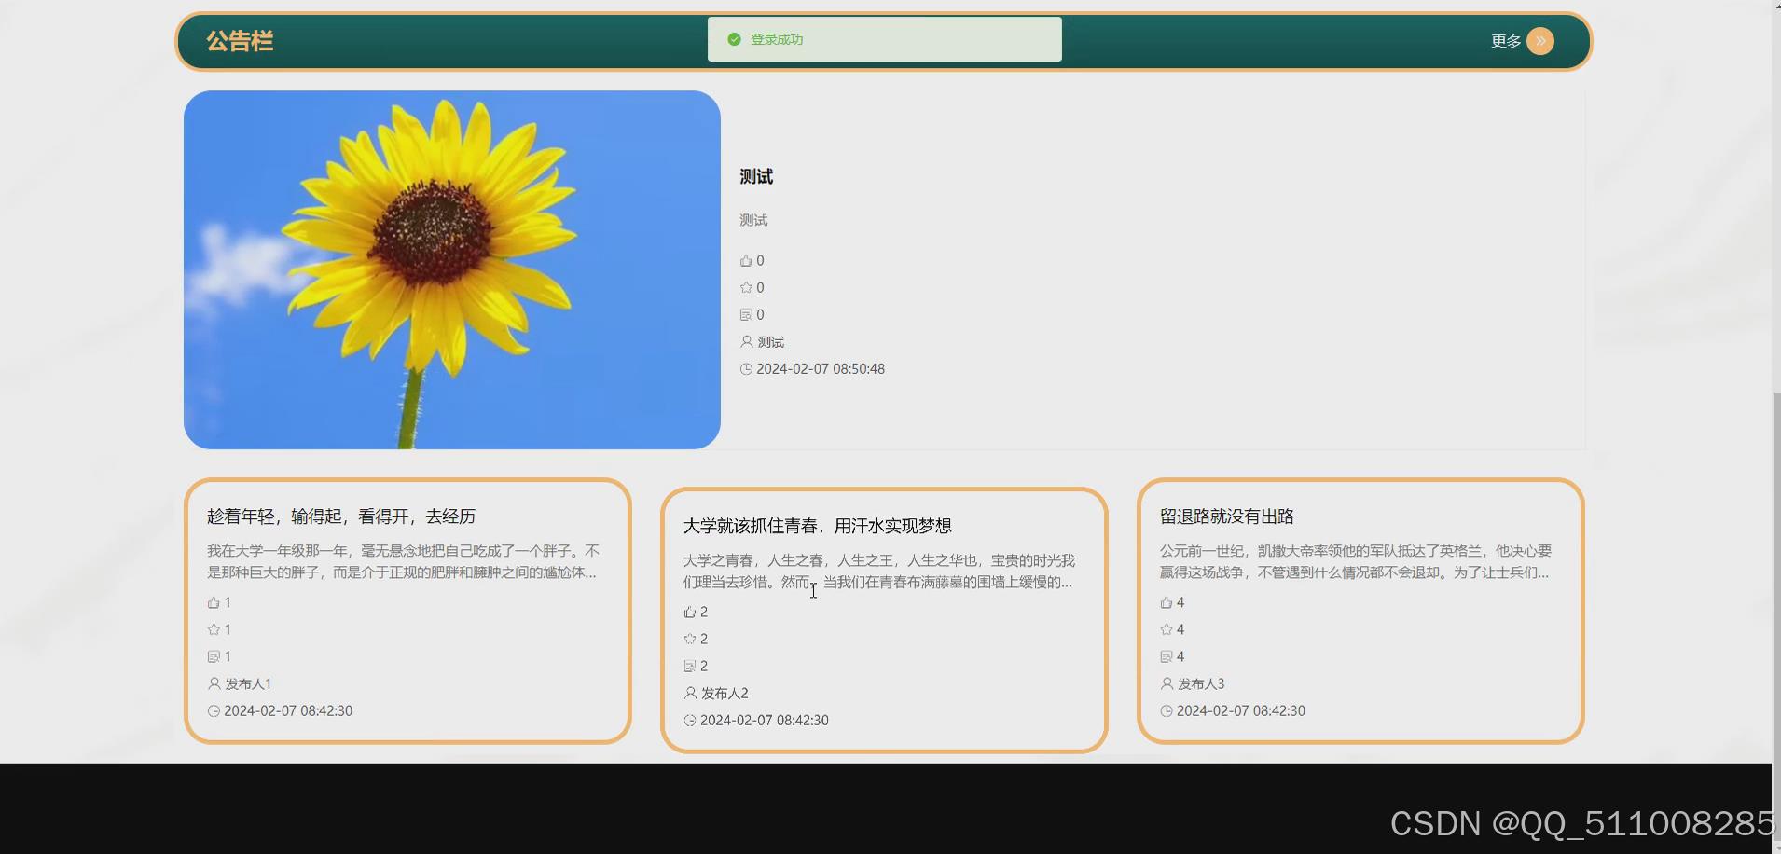Click the user icon beside 发布人1
Image resolution: width=1781 pixels, height=854 pixels.
click(214, 684)
